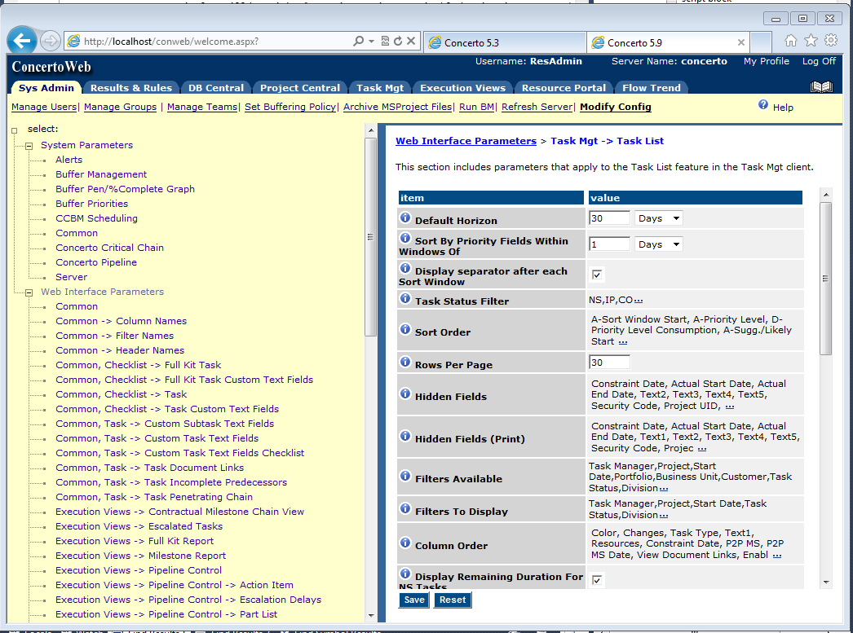Click the parameter table vertical scrollbar

coord(825,277)
